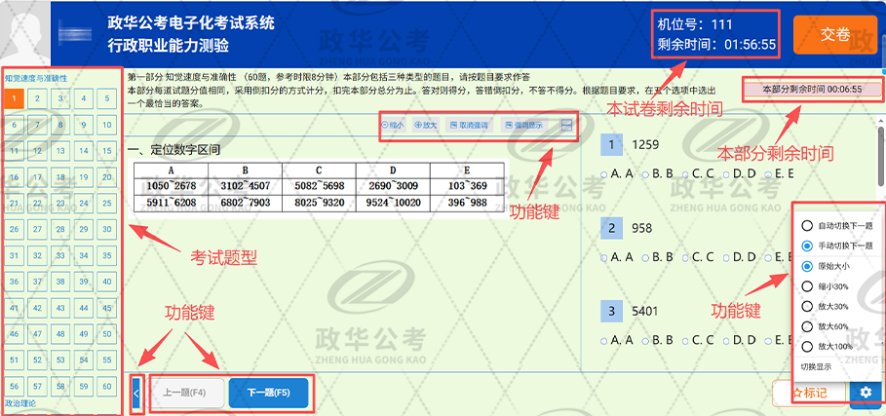Click the 剩余时间: 01:56:55 text
Viewport: 886px width, 416px height.
pyautogui.click(x=716, y=45)
